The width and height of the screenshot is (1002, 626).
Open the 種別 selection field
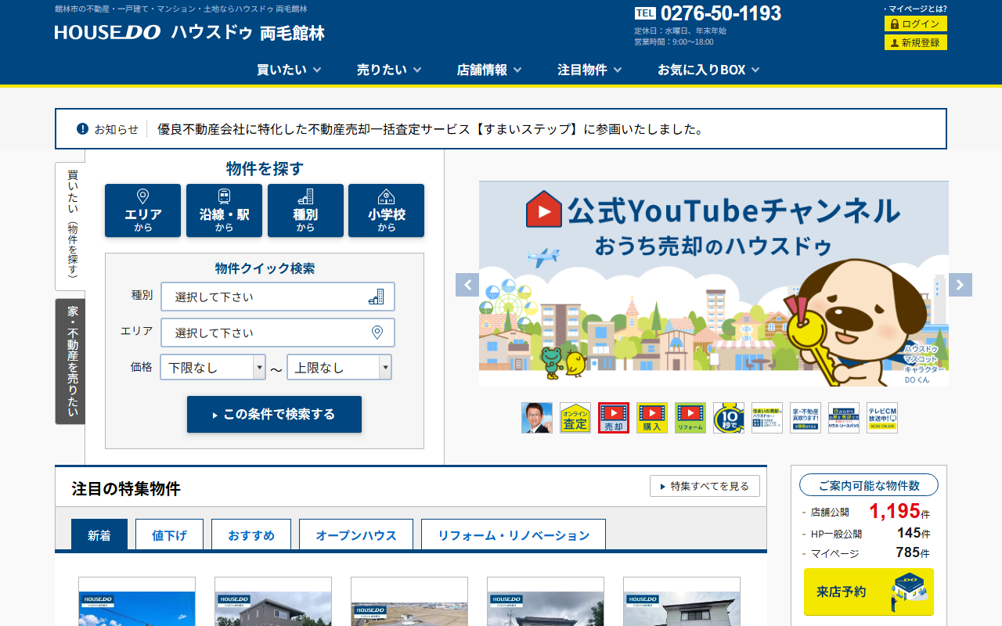278,297
